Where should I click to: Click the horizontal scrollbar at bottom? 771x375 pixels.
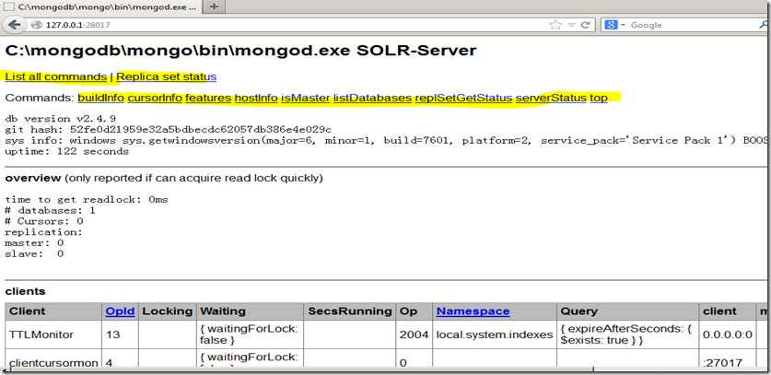300,369
